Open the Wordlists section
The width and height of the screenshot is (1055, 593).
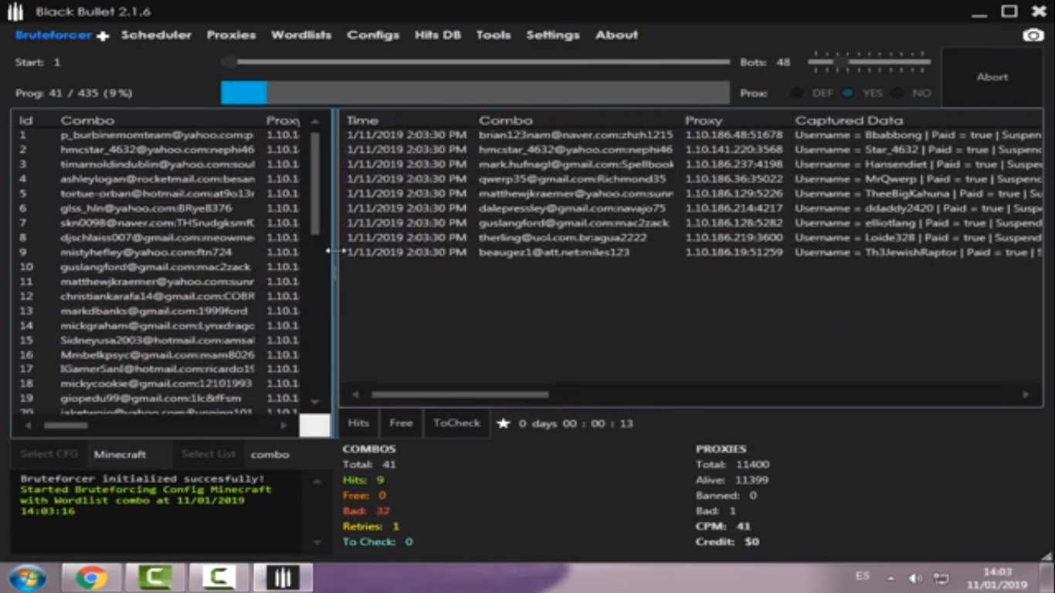pyautogui.click(x=301, y=36)
